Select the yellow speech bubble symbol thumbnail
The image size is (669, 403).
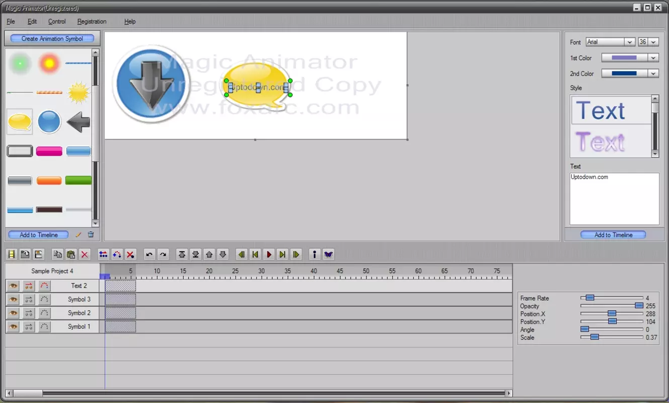tap(20, 122)
